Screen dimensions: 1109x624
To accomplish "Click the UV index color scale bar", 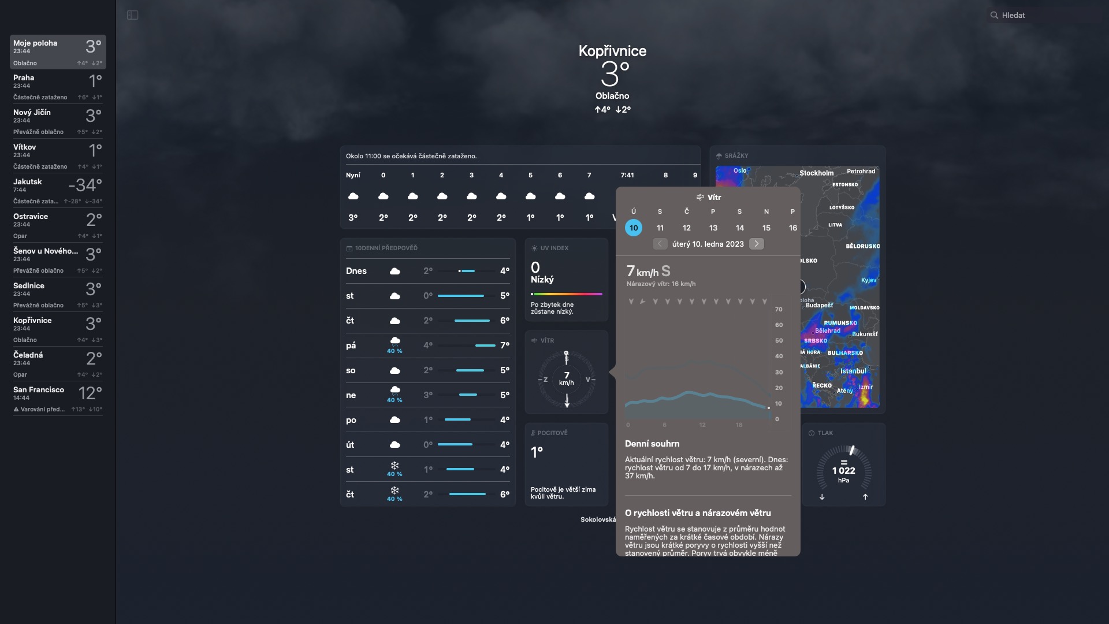I will pos(566,294).
